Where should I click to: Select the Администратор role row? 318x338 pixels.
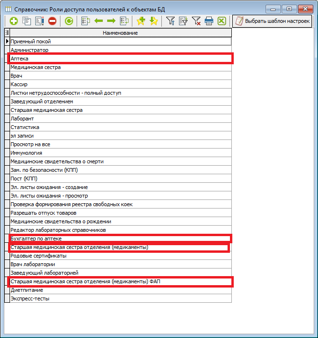click(120, 50)
